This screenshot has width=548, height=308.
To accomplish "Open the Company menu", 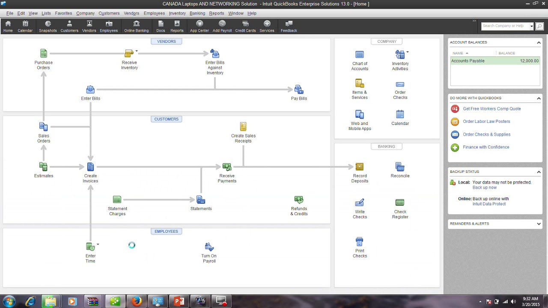I will click(85, 13).
